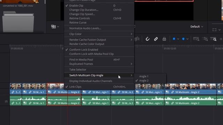Click the multicam viewer mode icon
This screenshot has height=125, width=223.
53,26
